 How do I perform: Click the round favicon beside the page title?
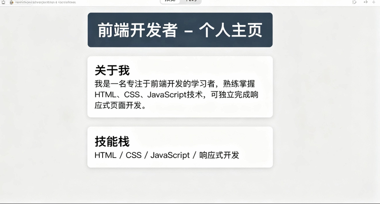[x=11, y=2]
